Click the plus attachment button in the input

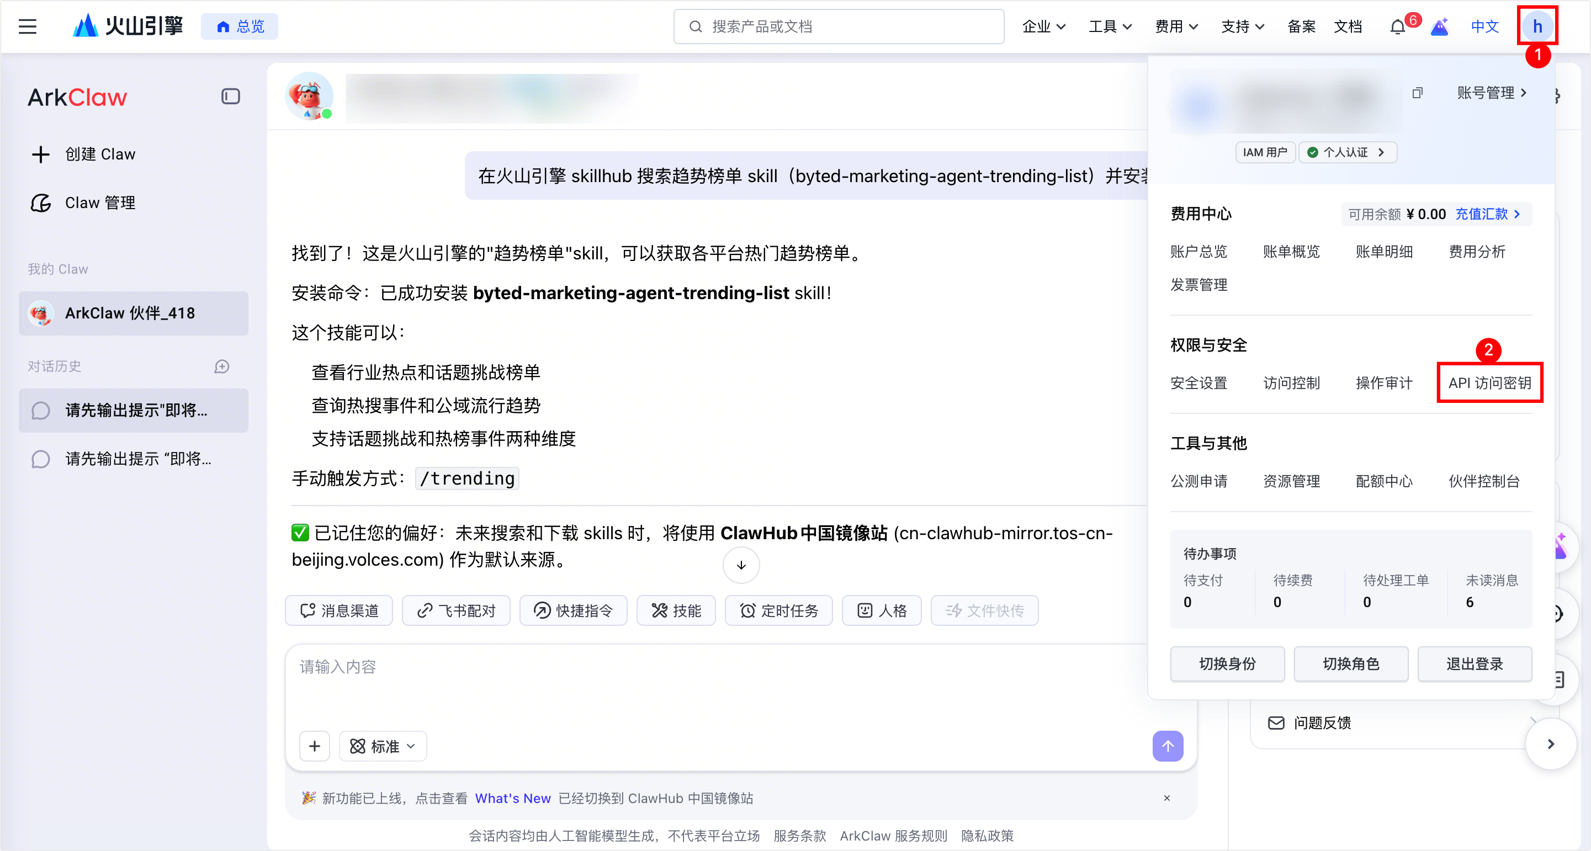[x=314, y=746]
